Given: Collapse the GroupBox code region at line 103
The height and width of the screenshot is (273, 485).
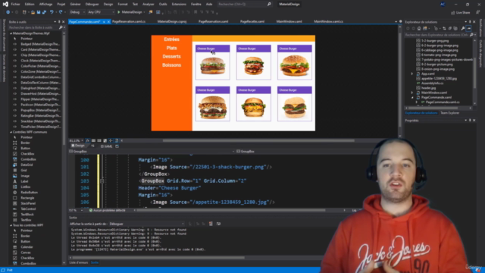Looking at the screenshot, I should (102, 180).
